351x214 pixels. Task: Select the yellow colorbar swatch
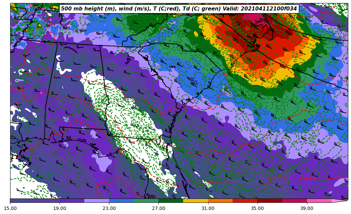(195, 200)
